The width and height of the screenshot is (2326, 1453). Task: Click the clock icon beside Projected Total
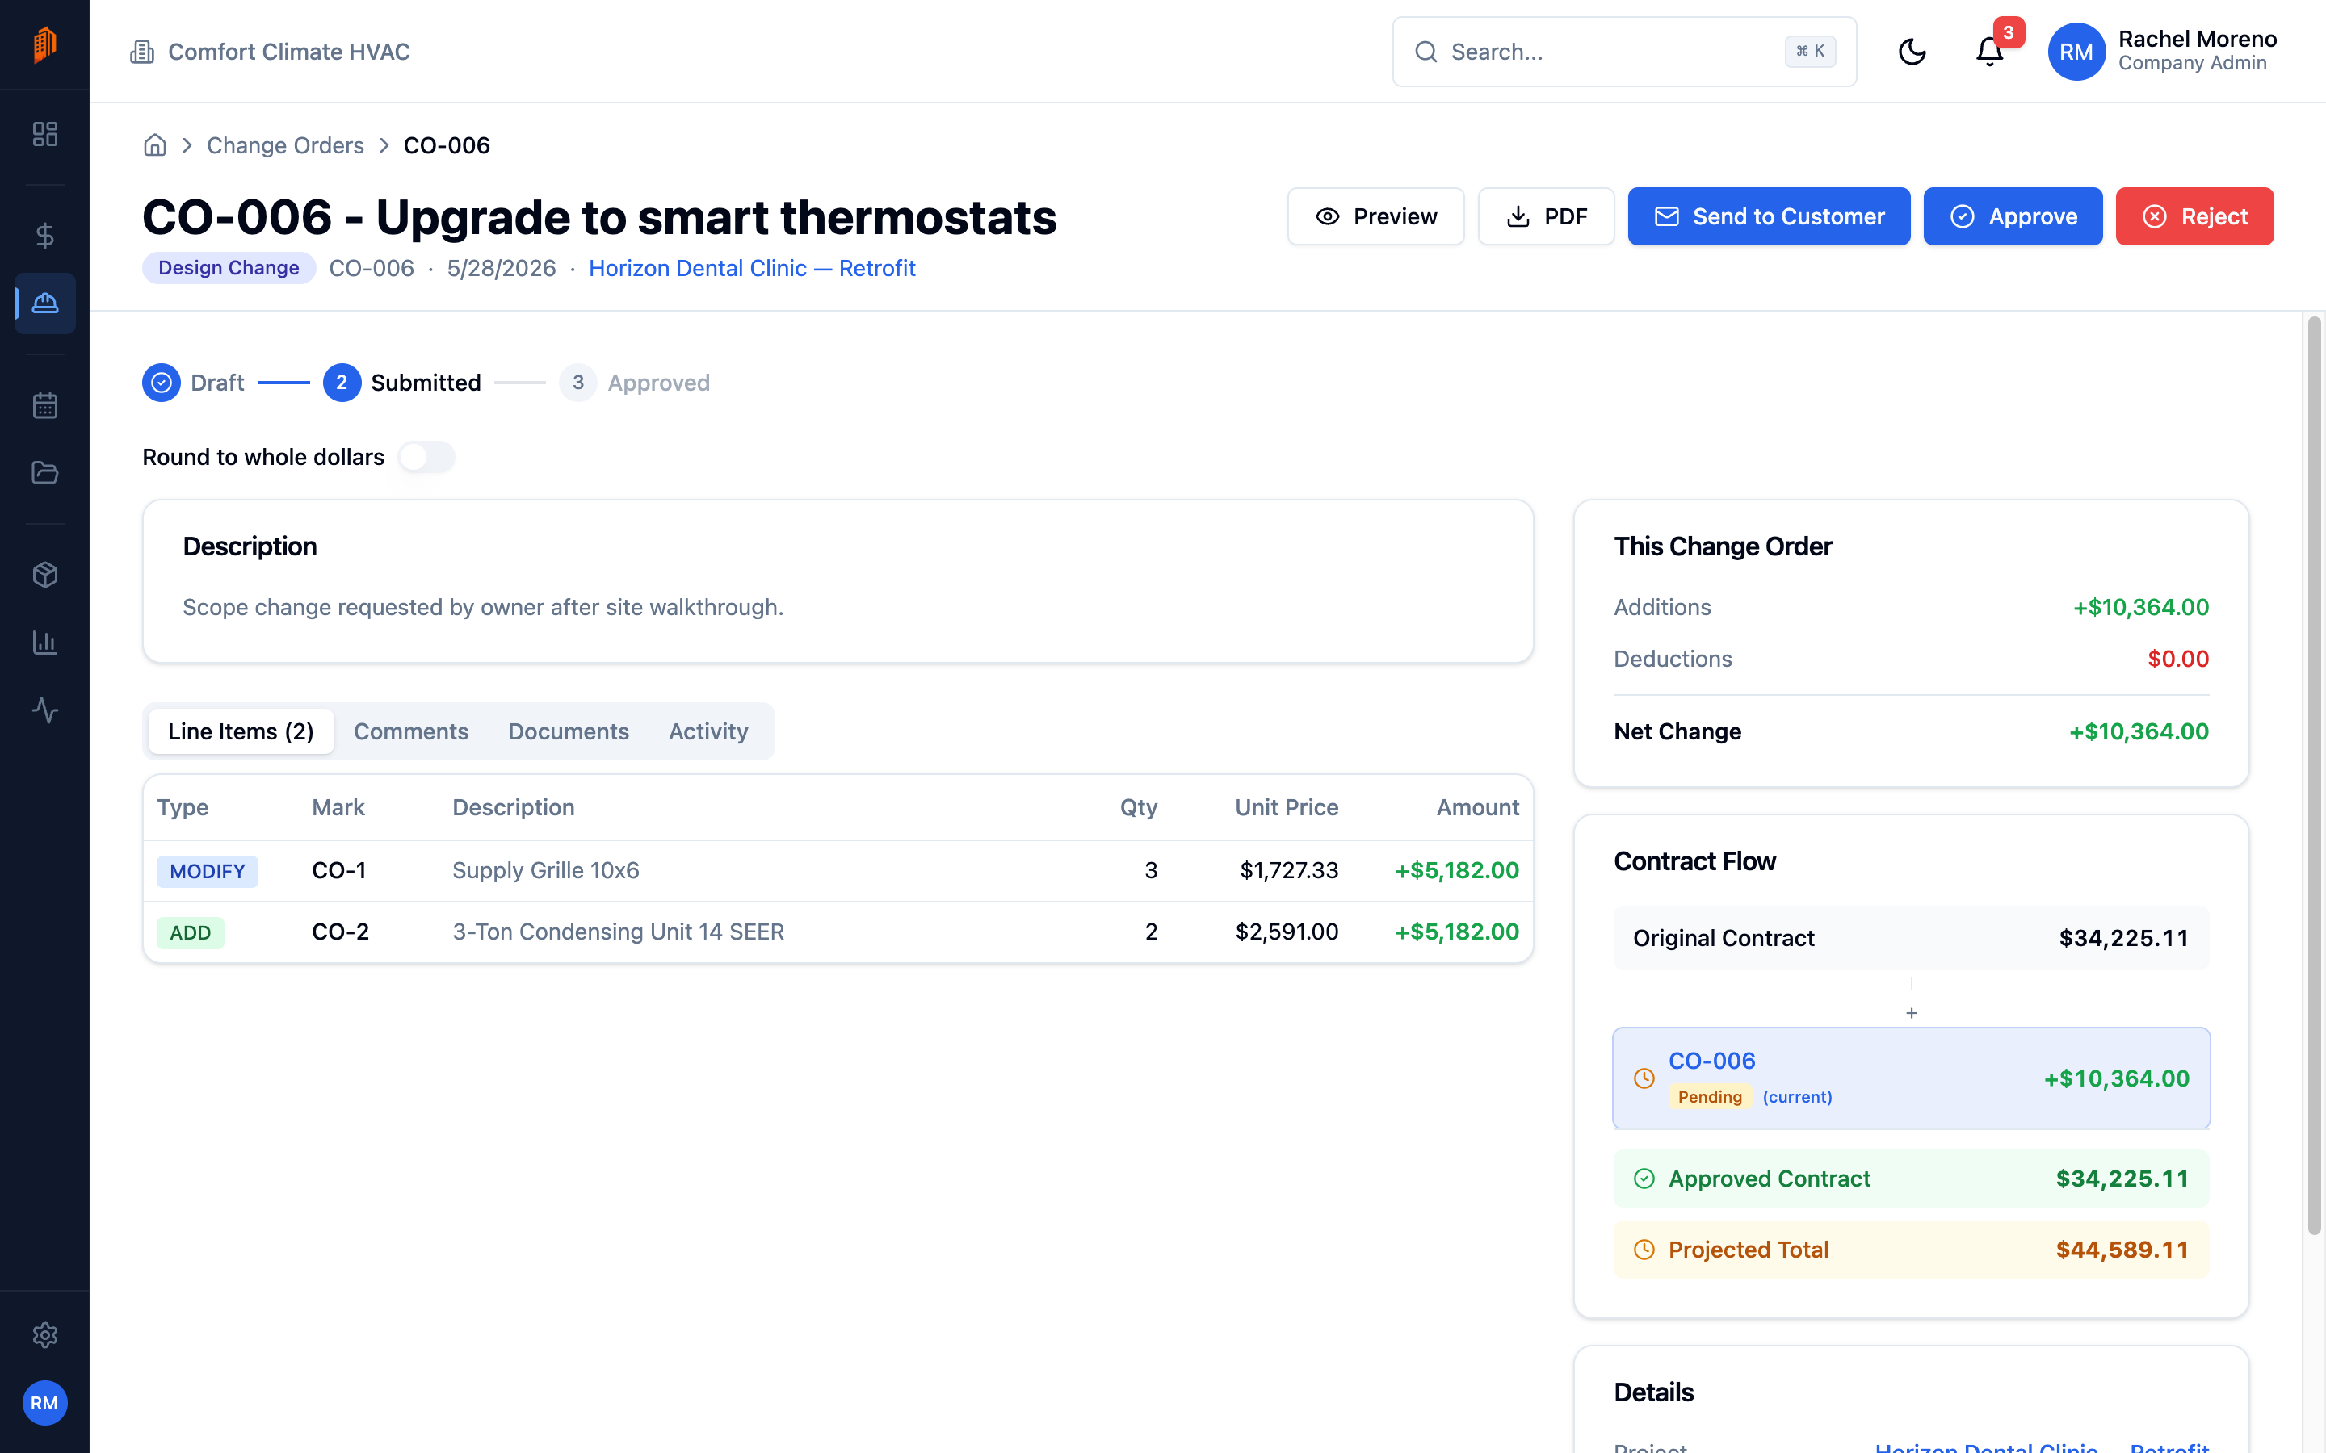click(1644, 1250)
